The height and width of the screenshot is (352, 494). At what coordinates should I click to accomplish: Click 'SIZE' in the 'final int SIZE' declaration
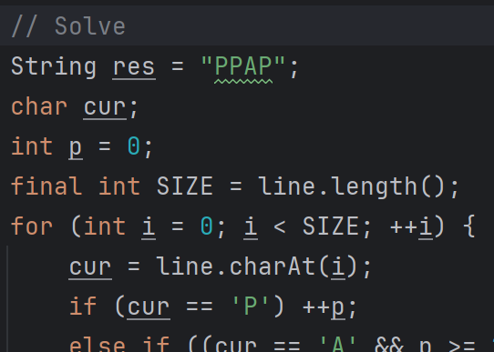pos(185,186)
